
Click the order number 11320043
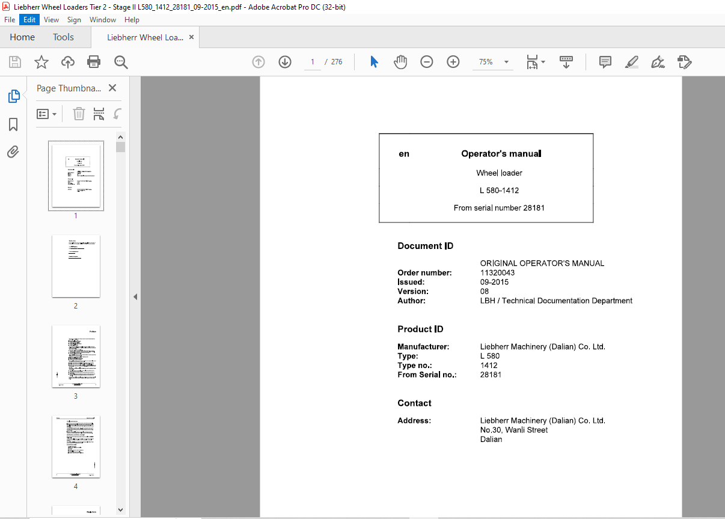coord(497,272)
